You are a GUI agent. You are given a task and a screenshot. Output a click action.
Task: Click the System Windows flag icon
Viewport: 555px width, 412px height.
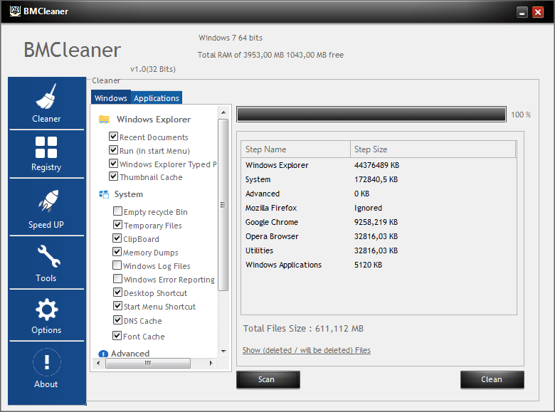pos(104,194)
